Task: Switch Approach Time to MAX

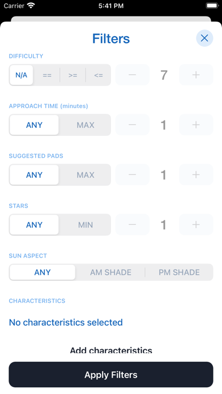Action: coord(85,125)
